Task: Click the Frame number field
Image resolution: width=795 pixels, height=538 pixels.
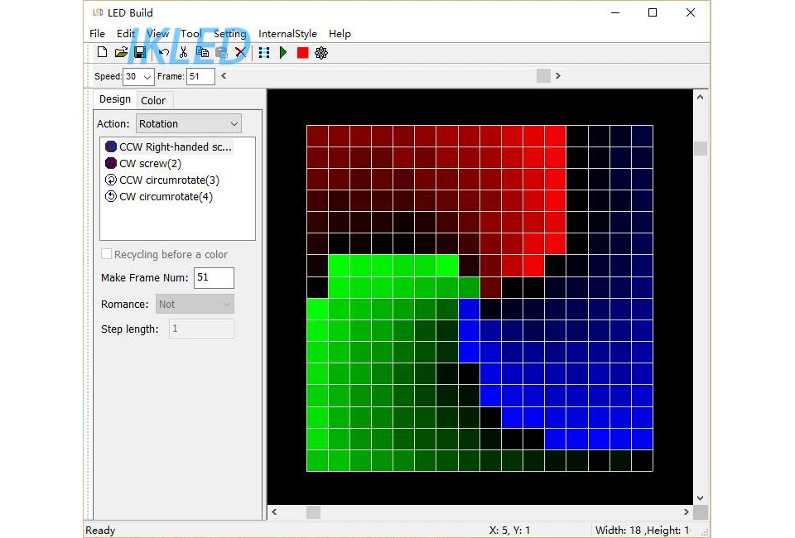Action: [200, 76]
